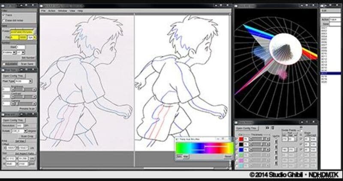Click the Brightness slider right arrow
The width and height of the screenshot is (343, 181).
(x=34, y=89)
